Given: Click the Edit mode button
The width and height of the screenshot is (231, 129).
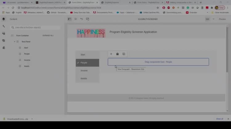Looking at the screenshot, I should [x=207, y=19].
